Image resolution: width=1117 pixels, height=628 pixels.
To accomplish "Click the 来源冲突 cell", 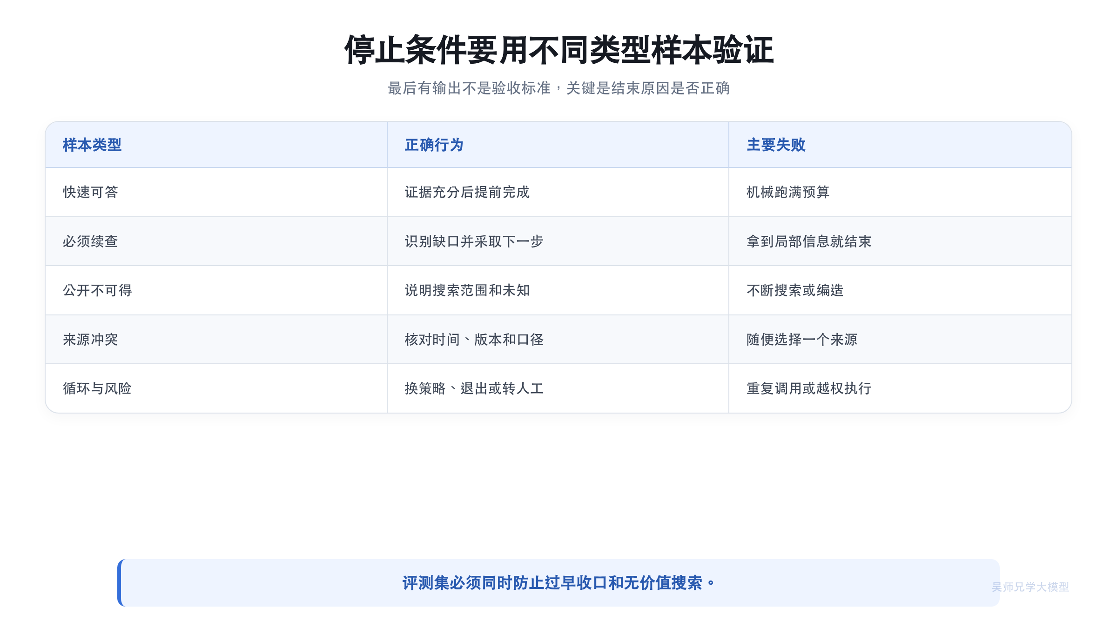I will coord(216,340).
